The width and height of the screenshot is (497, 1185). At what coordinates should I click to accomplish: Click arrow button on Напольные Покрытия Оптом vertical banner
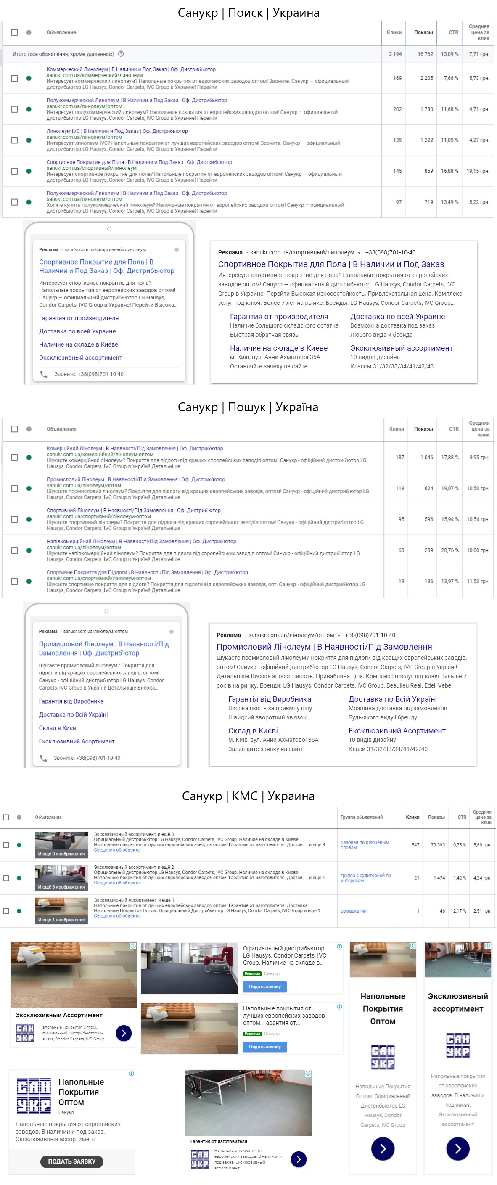tap(383, 1149)
